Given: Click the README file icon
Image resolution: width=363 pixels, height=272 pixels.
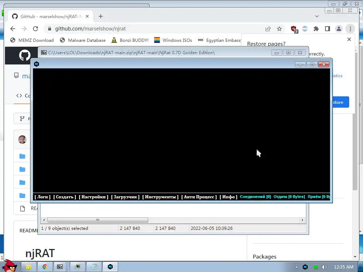Looking at the screenshot, I should pos(22,208).
